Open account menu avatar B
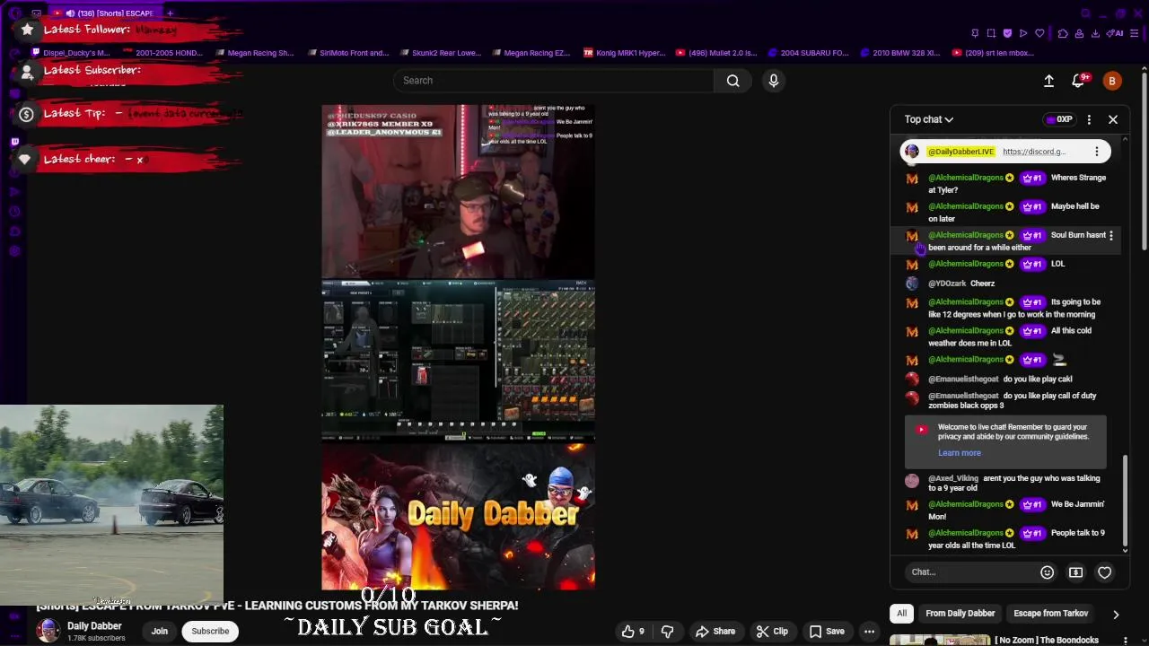The width and height of the screenshot is (1149, 646). pyautogui.click(x=1112, y=81)
